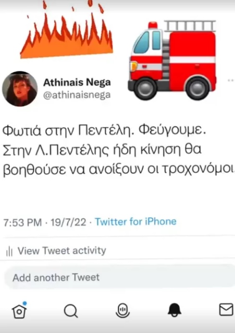The image size is (235, 333).
Task: Open the @athinaisnega handle
Action: tap(77, 95)
